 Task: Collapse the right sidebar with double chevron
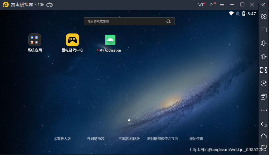click(263, 5)
